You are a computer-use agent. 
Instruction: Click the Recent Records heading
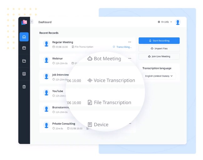pyautogui.click(x=49, y=33)
